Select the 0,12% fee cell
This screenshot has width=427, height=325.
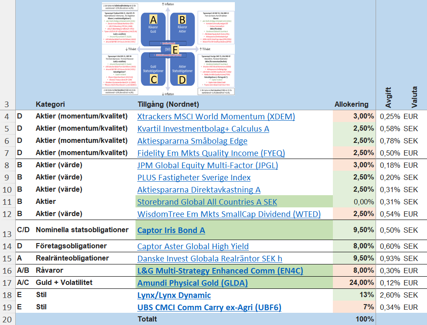pos(390,283)
